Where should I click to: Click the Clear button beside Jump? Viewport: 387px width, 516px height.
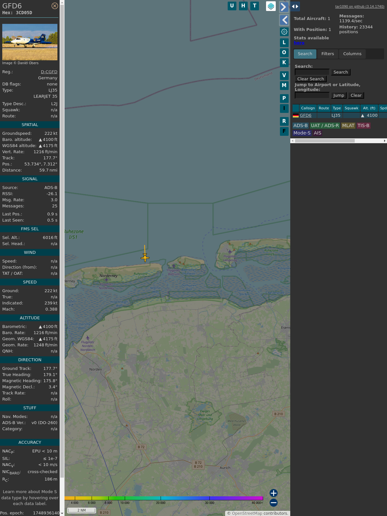356,95
